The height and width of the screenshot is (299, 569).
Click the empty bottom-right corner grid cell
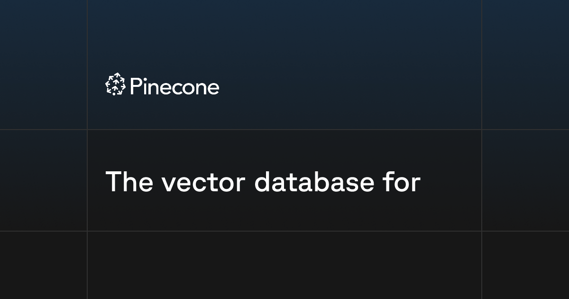tap(525, 265)
